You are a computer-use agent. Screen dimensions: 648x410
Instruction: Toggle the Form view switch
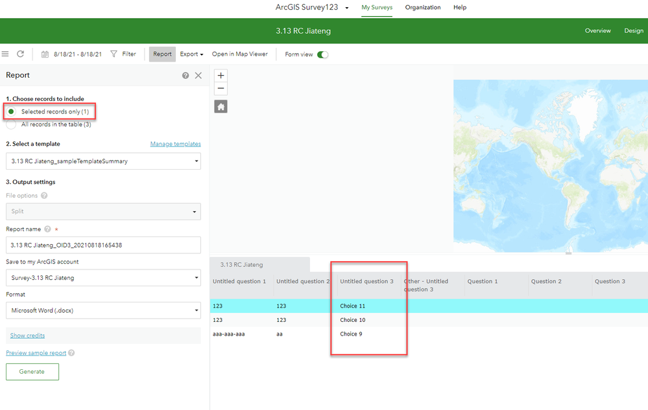[323, 54]
